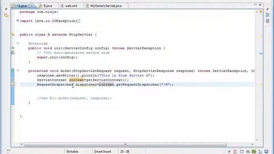Click the yellow overview ruler status square
Image resolution: width=274 pixels, height=154 pixels.
click(261, 12)
